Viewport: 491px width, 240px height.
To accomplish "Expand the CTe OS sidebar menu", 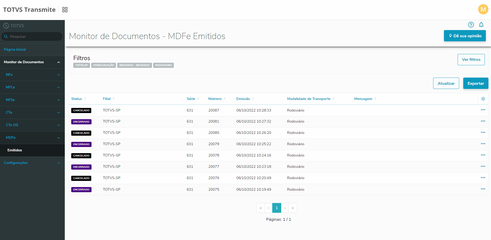I will (x=32, y=125).
